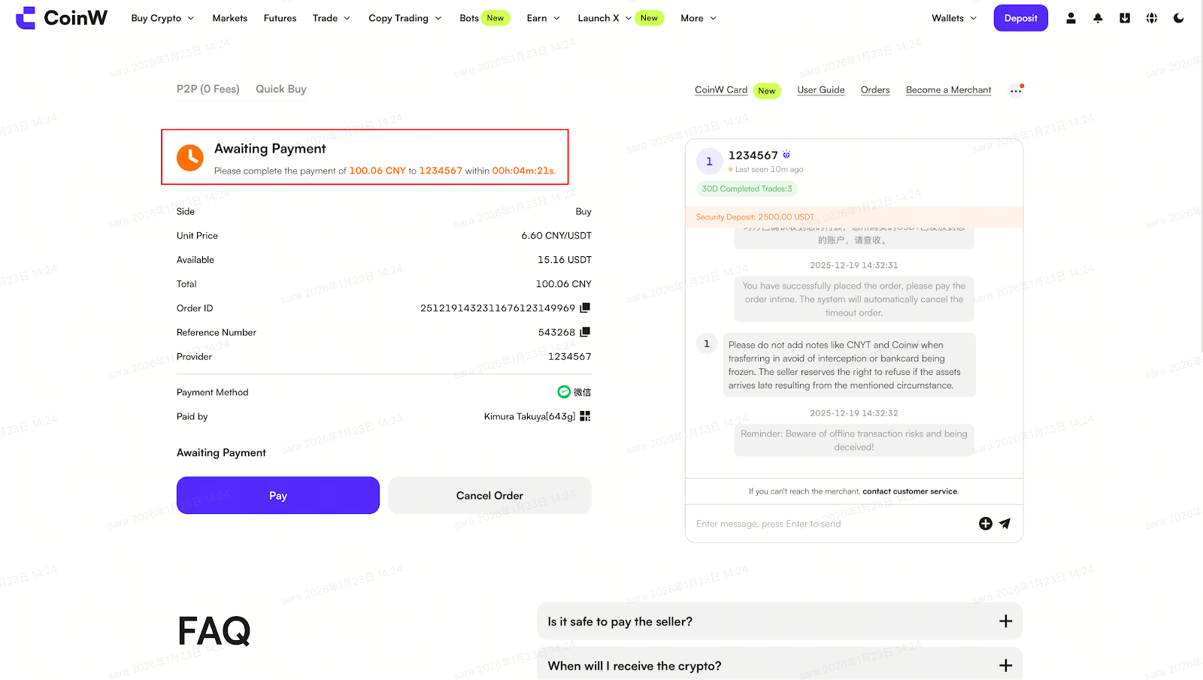Expand 'Is it safe to pay the seller?'
Viewport: 1203px width, 680px height.
pyautogui.click(x=1005, y=621)
